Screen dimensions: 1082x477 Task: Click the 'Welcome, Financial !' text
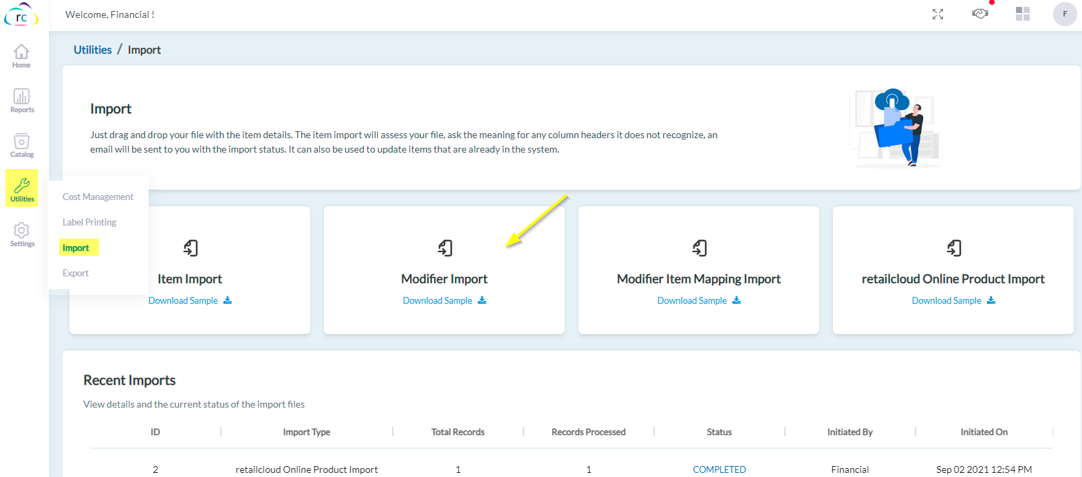[110, 14]
